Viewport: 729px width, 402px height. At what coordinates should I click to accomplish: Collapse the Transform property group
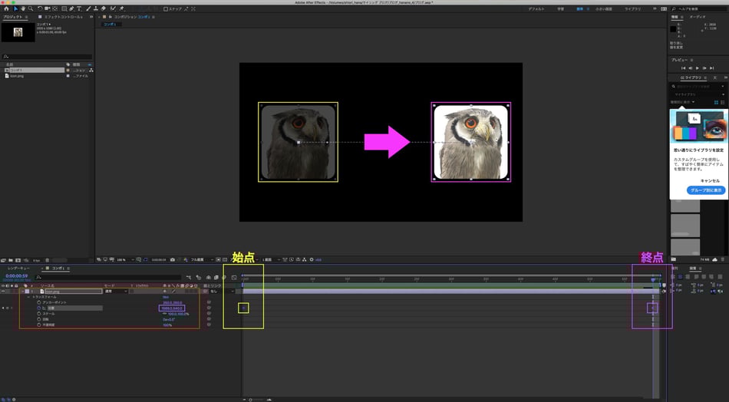pos(28,297)
